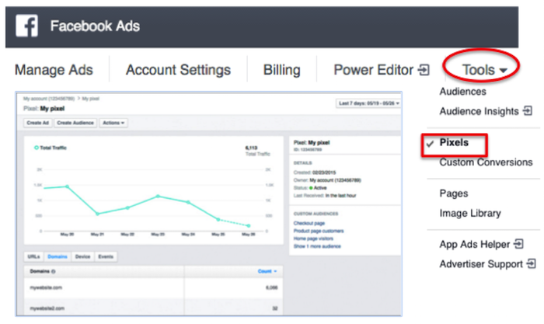Switch to the URLs tab
Image resolution: width=544 pixels, height=324 pixels.
(x=33, y=256)
